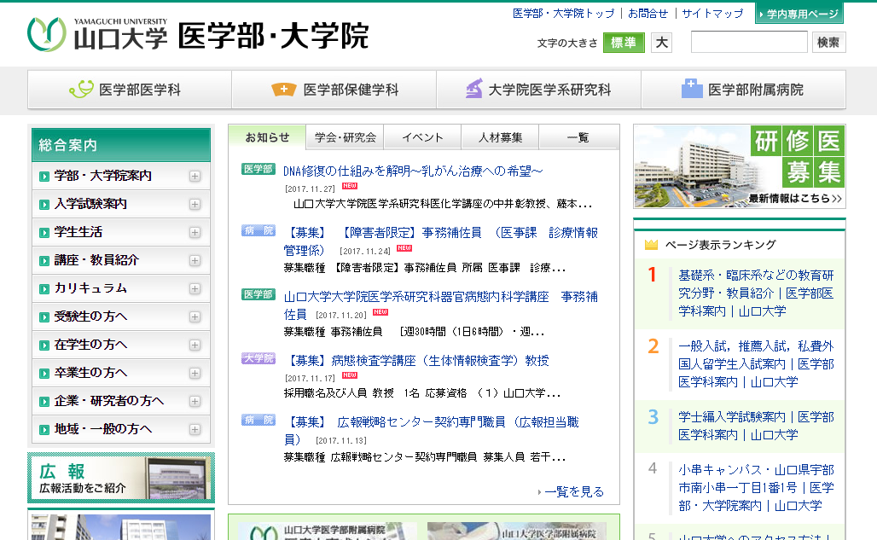Click the Yamaguchi University logo
This screenshot has width=877, height=540.
97,35
